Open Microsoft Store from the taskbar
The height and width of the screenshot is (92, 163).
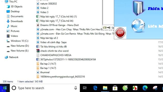pos(115,88)
